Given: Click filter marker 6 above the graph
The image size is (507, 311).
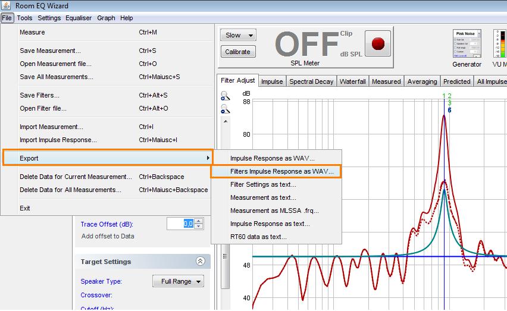Looking at the screenshot, I should coord(449,110).
